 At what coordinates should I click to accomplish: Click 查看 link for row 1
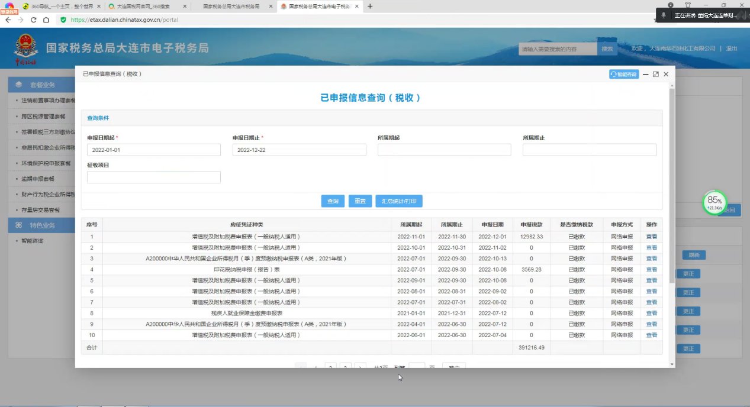651,237
